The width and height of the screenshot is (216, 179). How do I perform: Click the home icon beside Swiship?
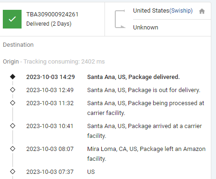point(202,11)
